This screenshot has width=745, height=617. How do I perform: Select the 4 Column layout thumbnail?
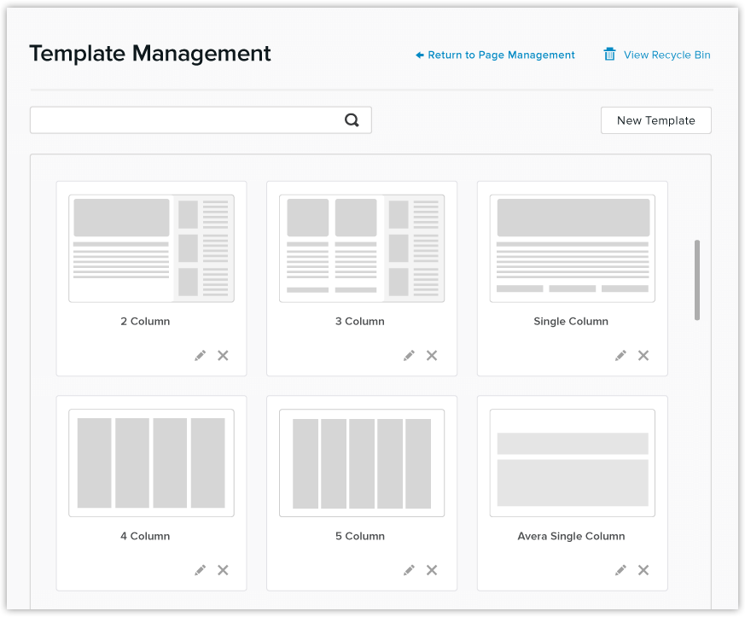pyautogui.click(x=151, y=463)
